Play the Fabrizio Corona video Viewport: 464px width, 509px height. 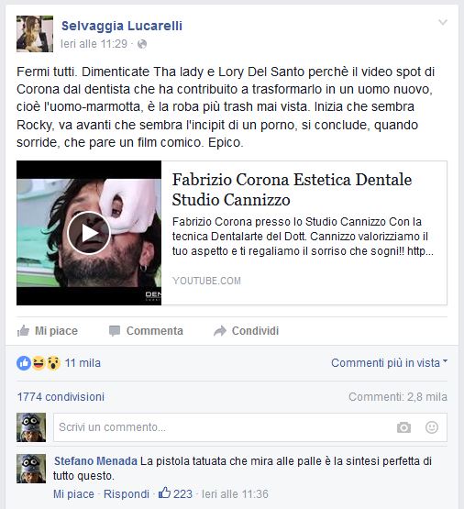point(89,233)
